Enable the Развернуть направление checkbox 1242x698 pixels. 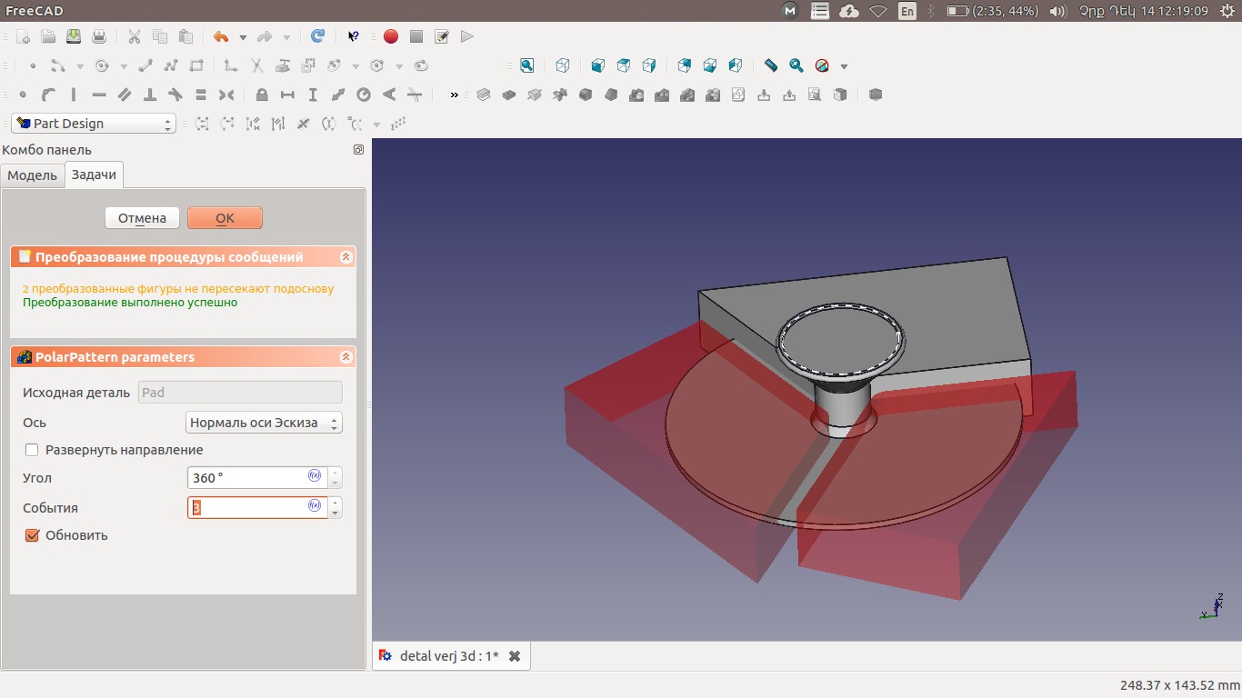point(33,450)
